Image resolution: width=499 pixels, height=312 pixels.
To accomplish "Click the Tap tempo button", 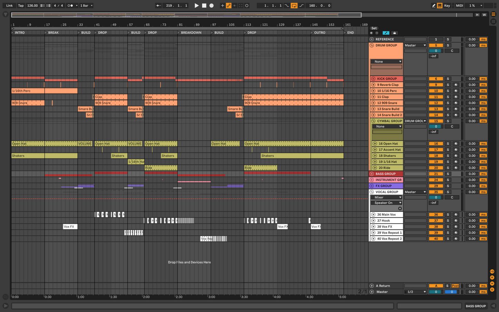I will pos(21,6).
